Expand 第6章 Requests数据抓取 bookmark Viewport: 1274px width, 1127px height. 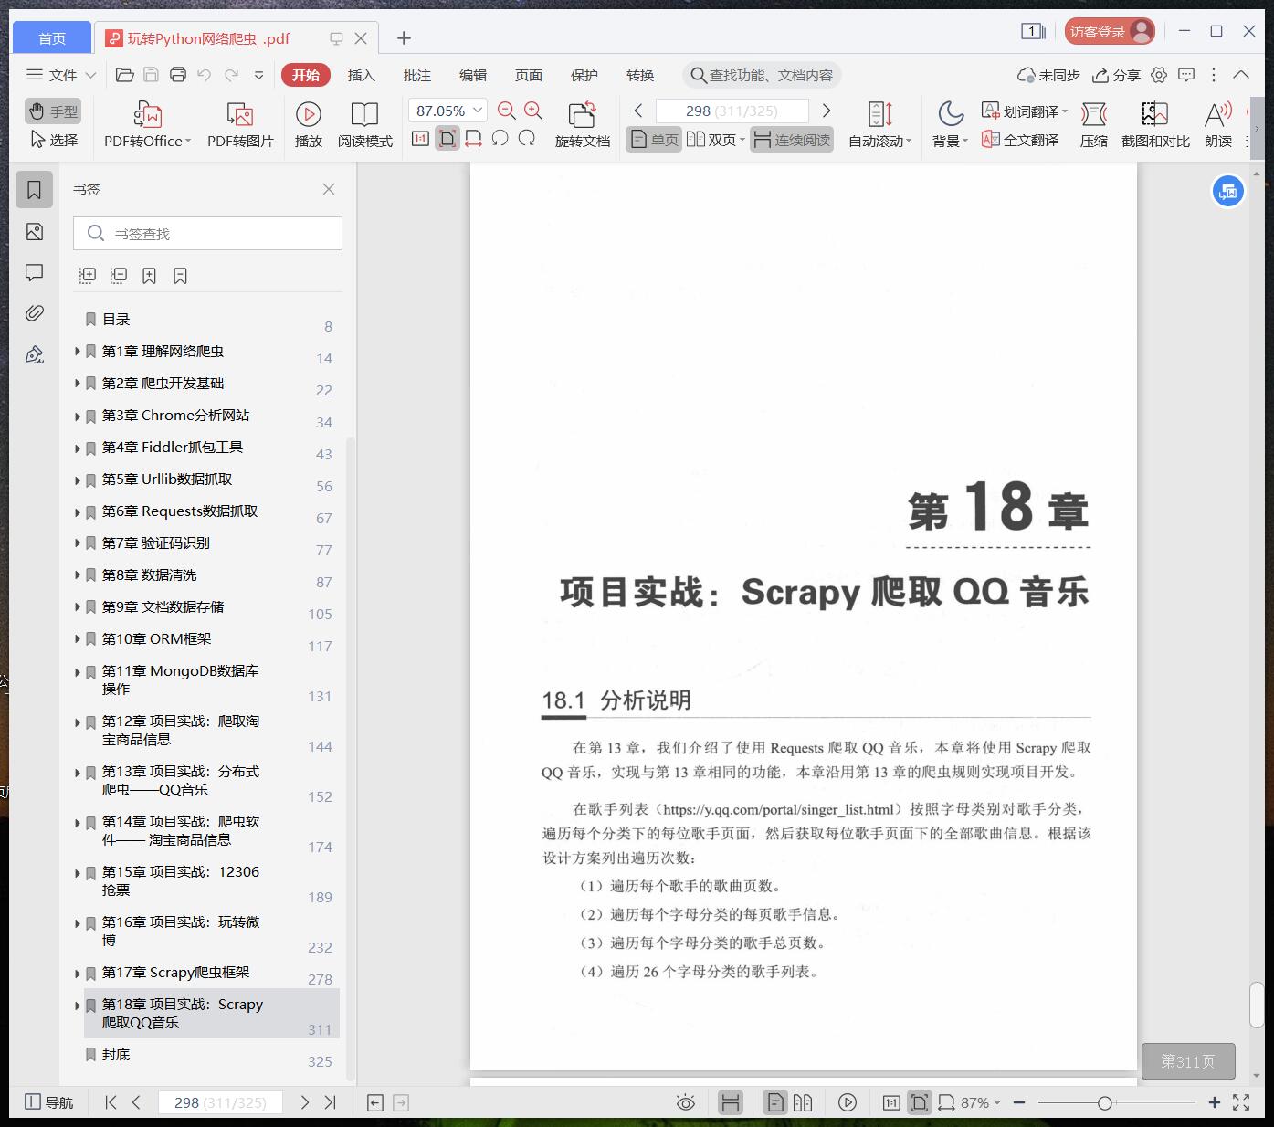(78, 511)
